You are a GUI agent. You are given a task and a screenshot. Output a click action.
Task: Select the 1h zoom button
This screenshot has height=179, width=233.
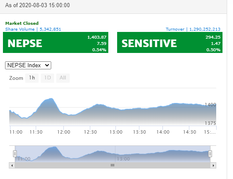32,78
